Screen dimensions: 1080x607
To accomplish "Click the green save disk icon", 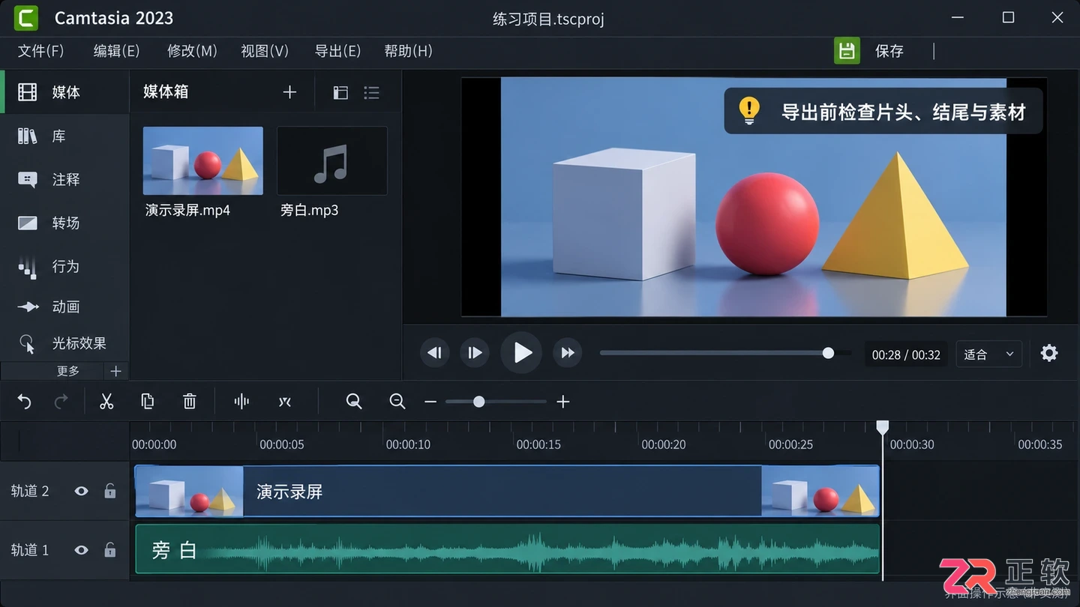I will coord(847,51).
